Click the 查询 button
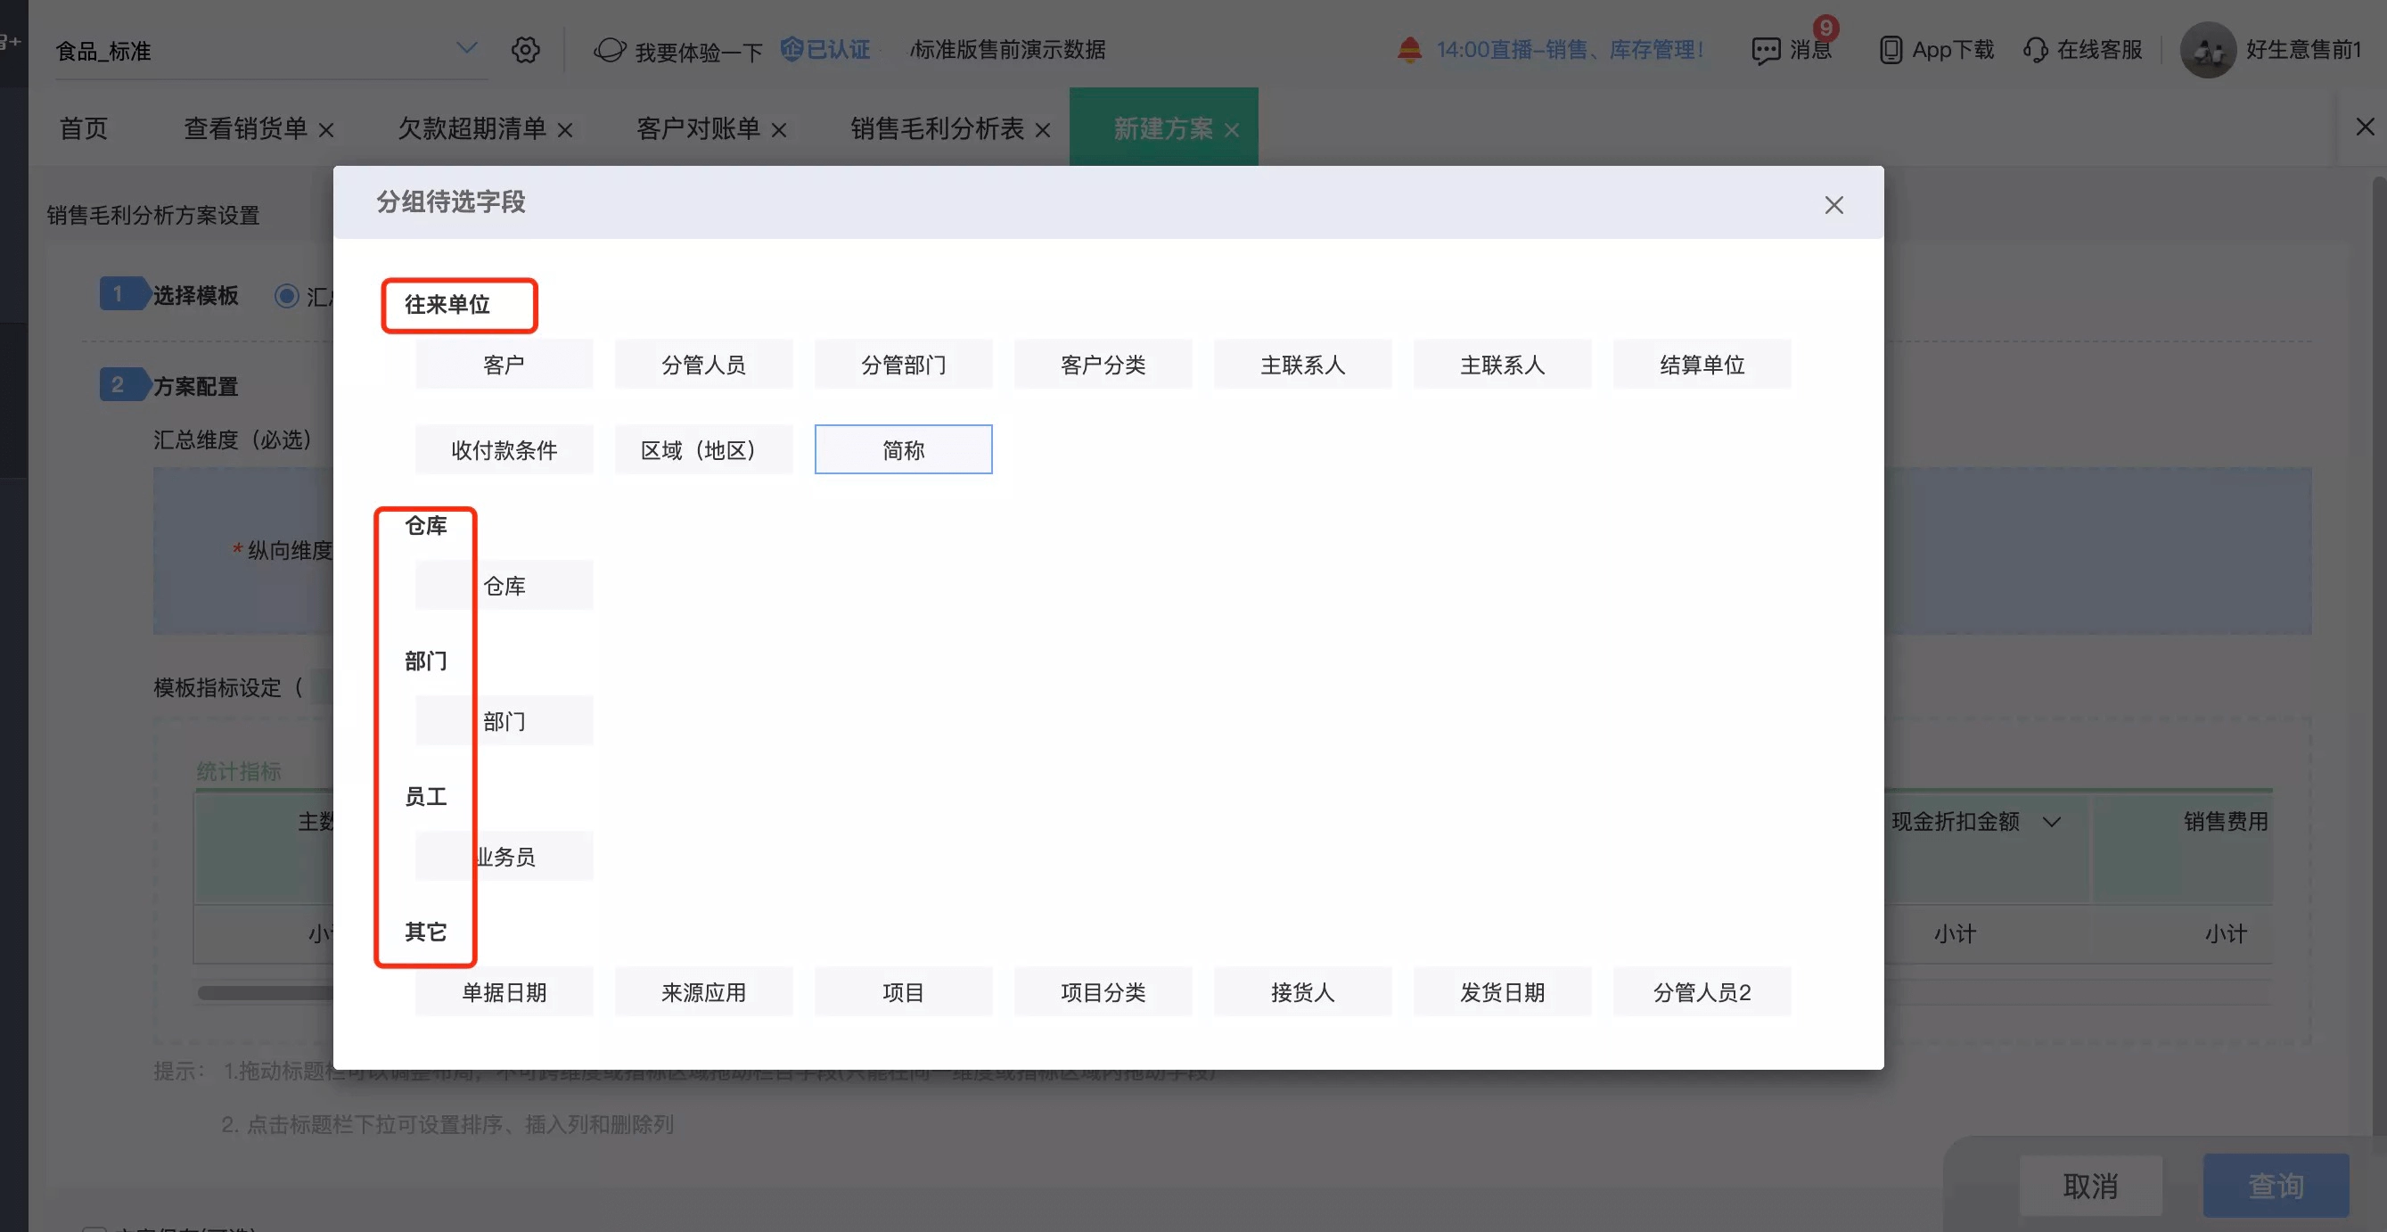Viewport: 2387px width, 1232px height. click(2276, 1186)
